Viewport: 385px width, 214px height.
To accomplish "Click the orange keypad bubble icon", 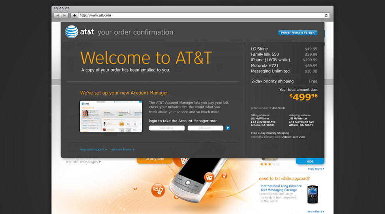I will pos(182,162).
